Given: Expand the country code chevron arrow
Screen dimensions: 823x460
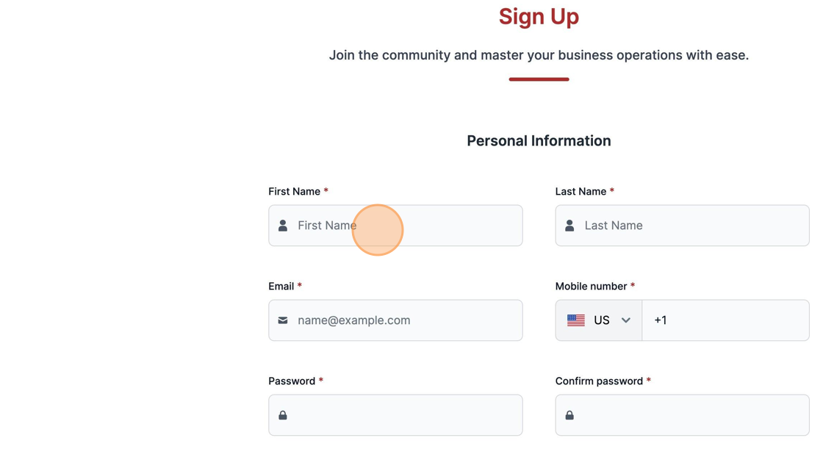Looking at the screenshot, I should click(625, 320).
